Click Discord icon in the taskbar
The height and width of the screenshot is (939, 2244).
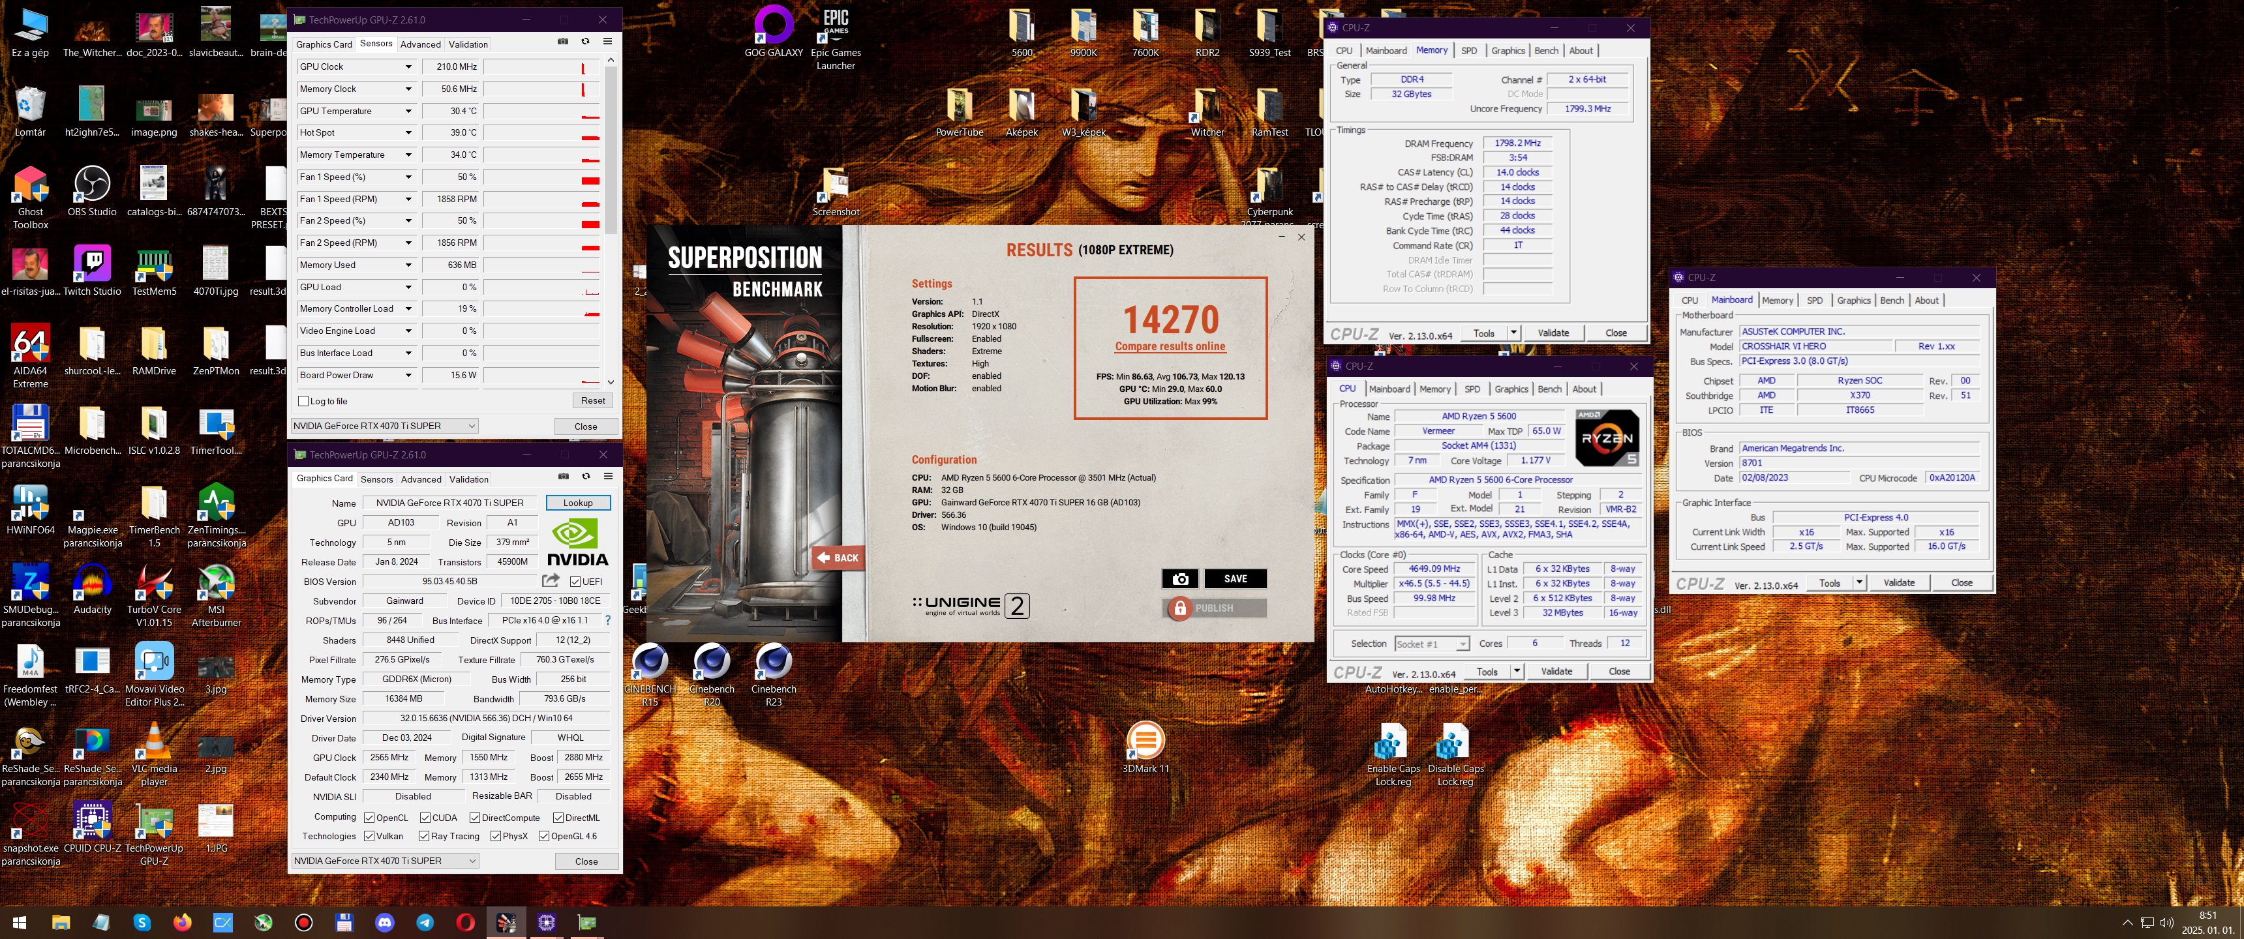coord(384,923)
